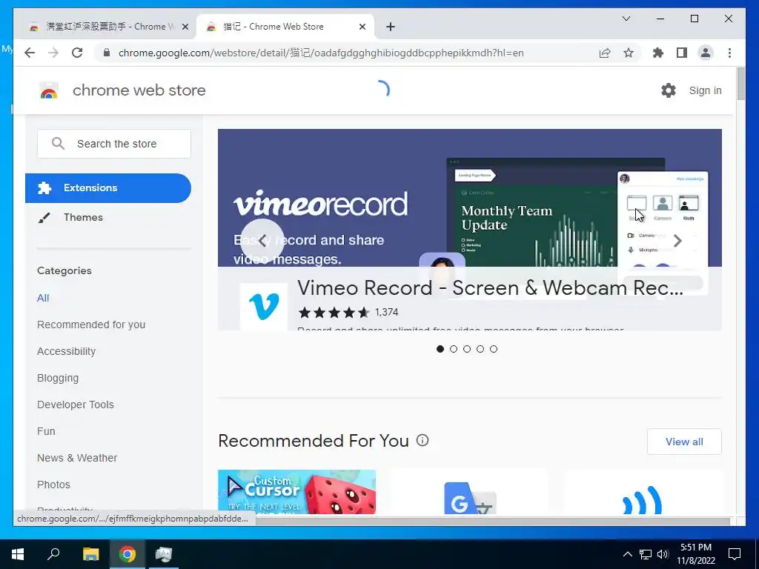The width and height of the screenshot is (759, 569).
Task: Go back to the previous page
Action: point(30,53)
